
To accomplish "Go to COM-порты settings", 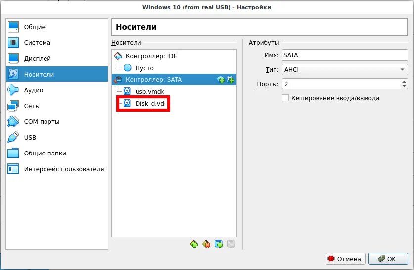I will pyautogui.click(x=57, y=122).
